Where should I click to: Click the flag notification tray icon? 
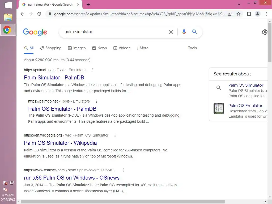tap(5, 183)
